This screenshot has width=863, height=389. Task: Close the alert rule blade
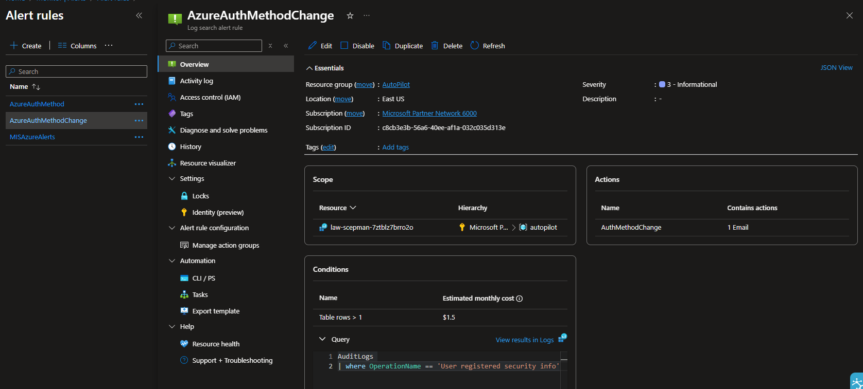[850, 15]
